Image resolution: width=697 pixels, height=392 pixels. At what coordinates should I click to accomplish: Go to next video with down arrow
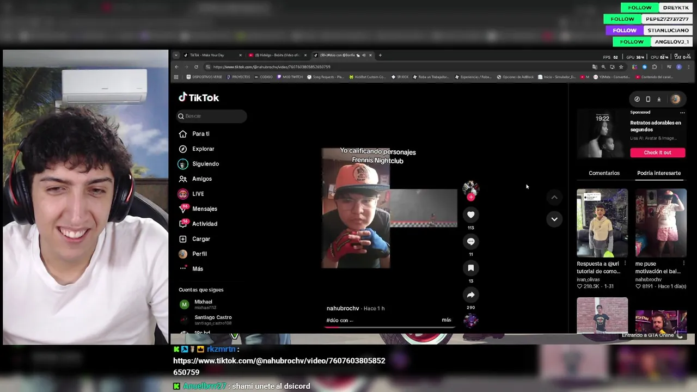click(x=554, y=219)
